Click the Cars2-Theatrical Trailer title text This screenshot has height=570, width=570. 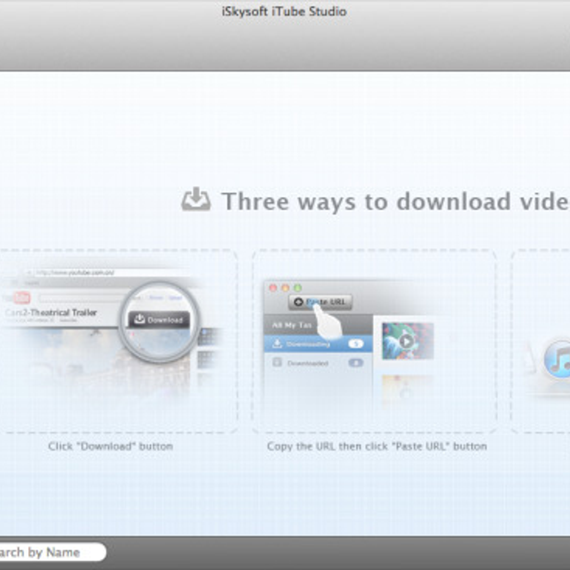(x=51, y=313)
